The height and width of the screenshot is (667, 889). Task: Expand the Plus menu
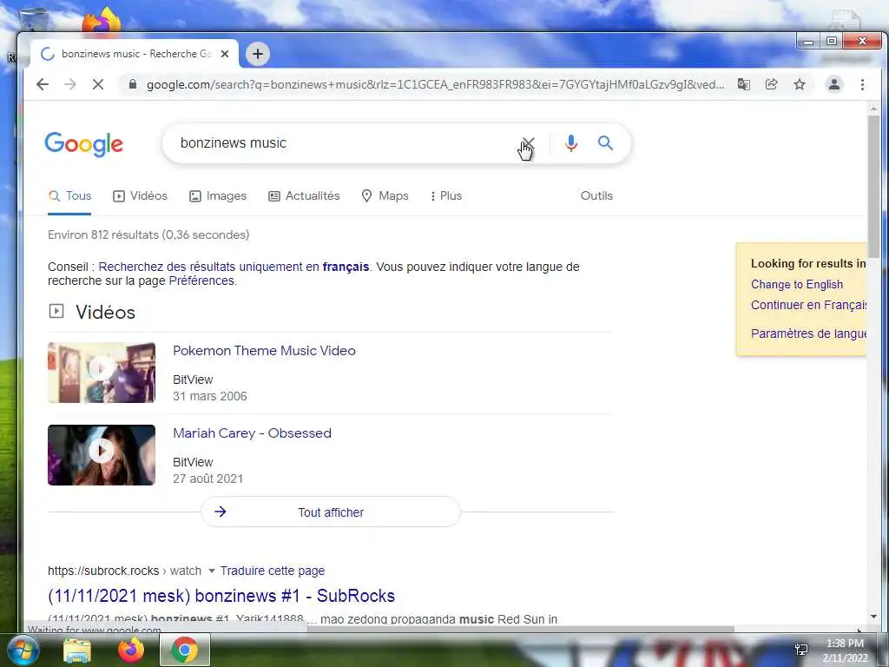446,196
